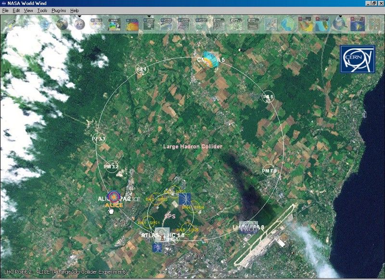Open the Plug-Ins menu
This screenshot has height=280, width=385.
point(59,11)
